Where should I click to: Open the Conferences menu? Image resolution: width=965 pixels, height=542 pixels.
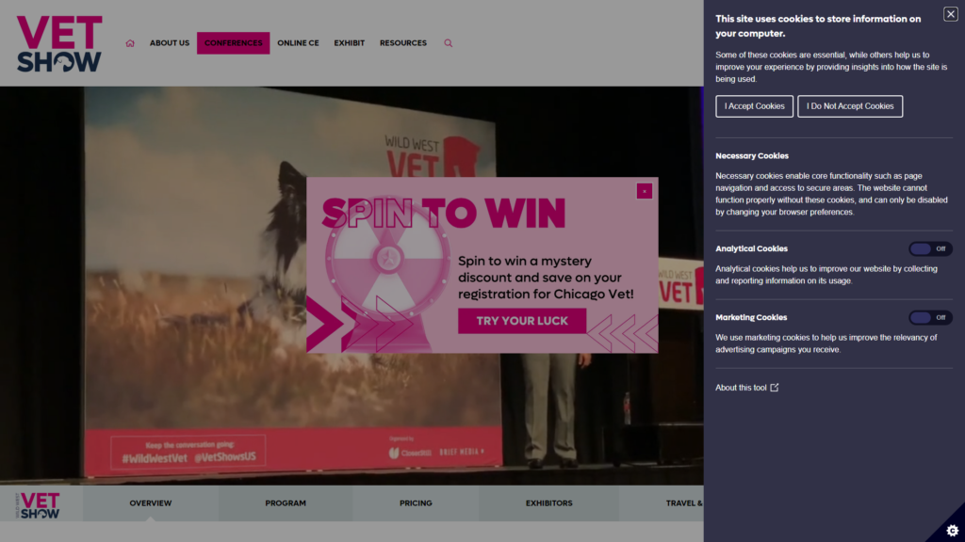pyautogui.click(x=234, y=43)
